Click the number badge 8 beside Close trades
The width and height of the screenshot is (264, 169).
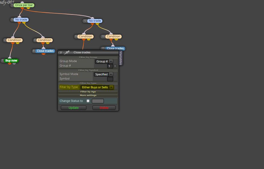pyautogui.click(x=34, y=51)
